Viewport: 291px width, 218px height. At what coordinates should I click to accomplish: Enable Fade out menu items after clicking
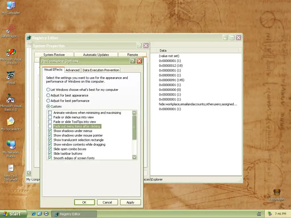50,126
